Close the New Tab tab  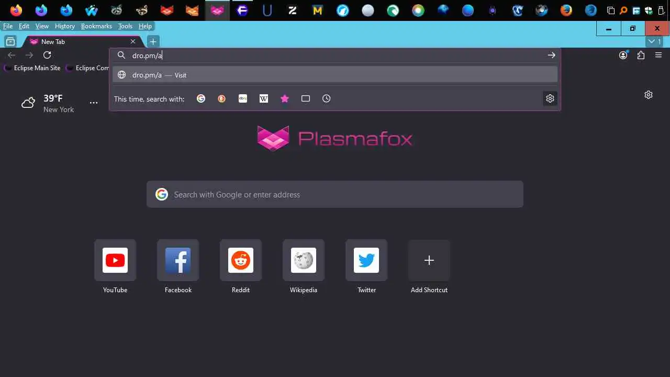[133, 41]
